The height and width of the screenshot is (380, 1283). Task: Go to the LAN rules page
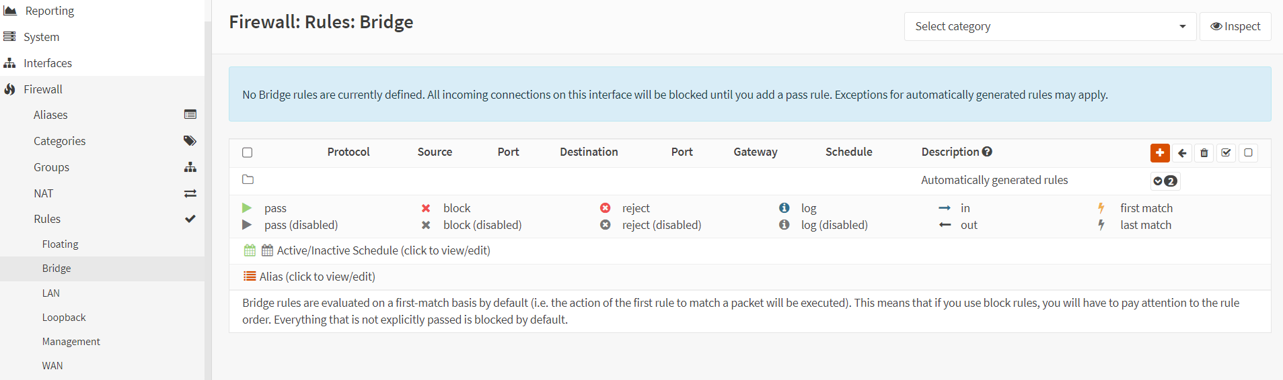[x=51, y=293]
